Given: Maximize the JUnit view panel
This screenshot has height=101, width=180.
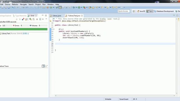Looking at the screenshot, I should pos(46,16).
